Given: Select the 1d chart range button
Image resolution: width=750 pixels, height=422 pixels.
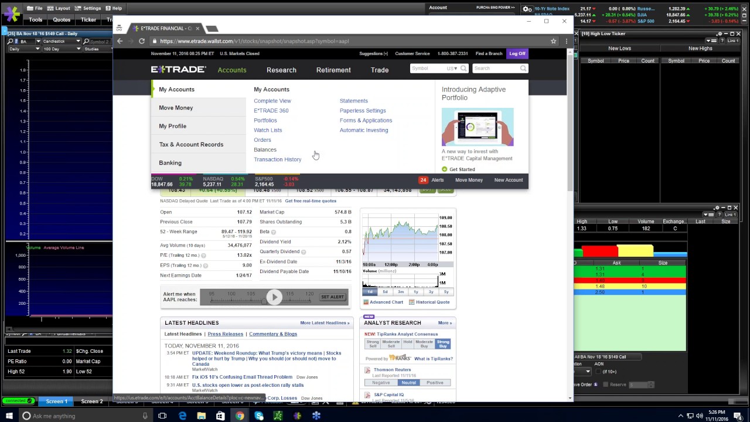Looking at the screenshot, I should [370, 291].
